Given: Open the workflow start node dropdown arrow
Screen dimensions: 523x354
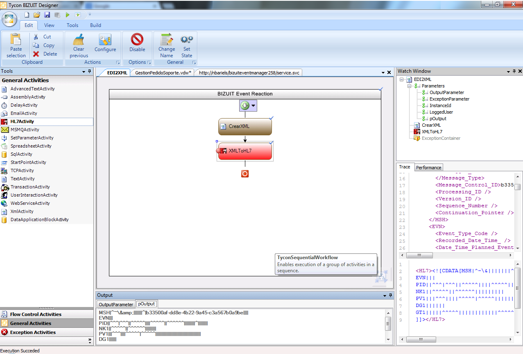Looking at the screenshot, I should pyautogui.click(x=254, y=105).
